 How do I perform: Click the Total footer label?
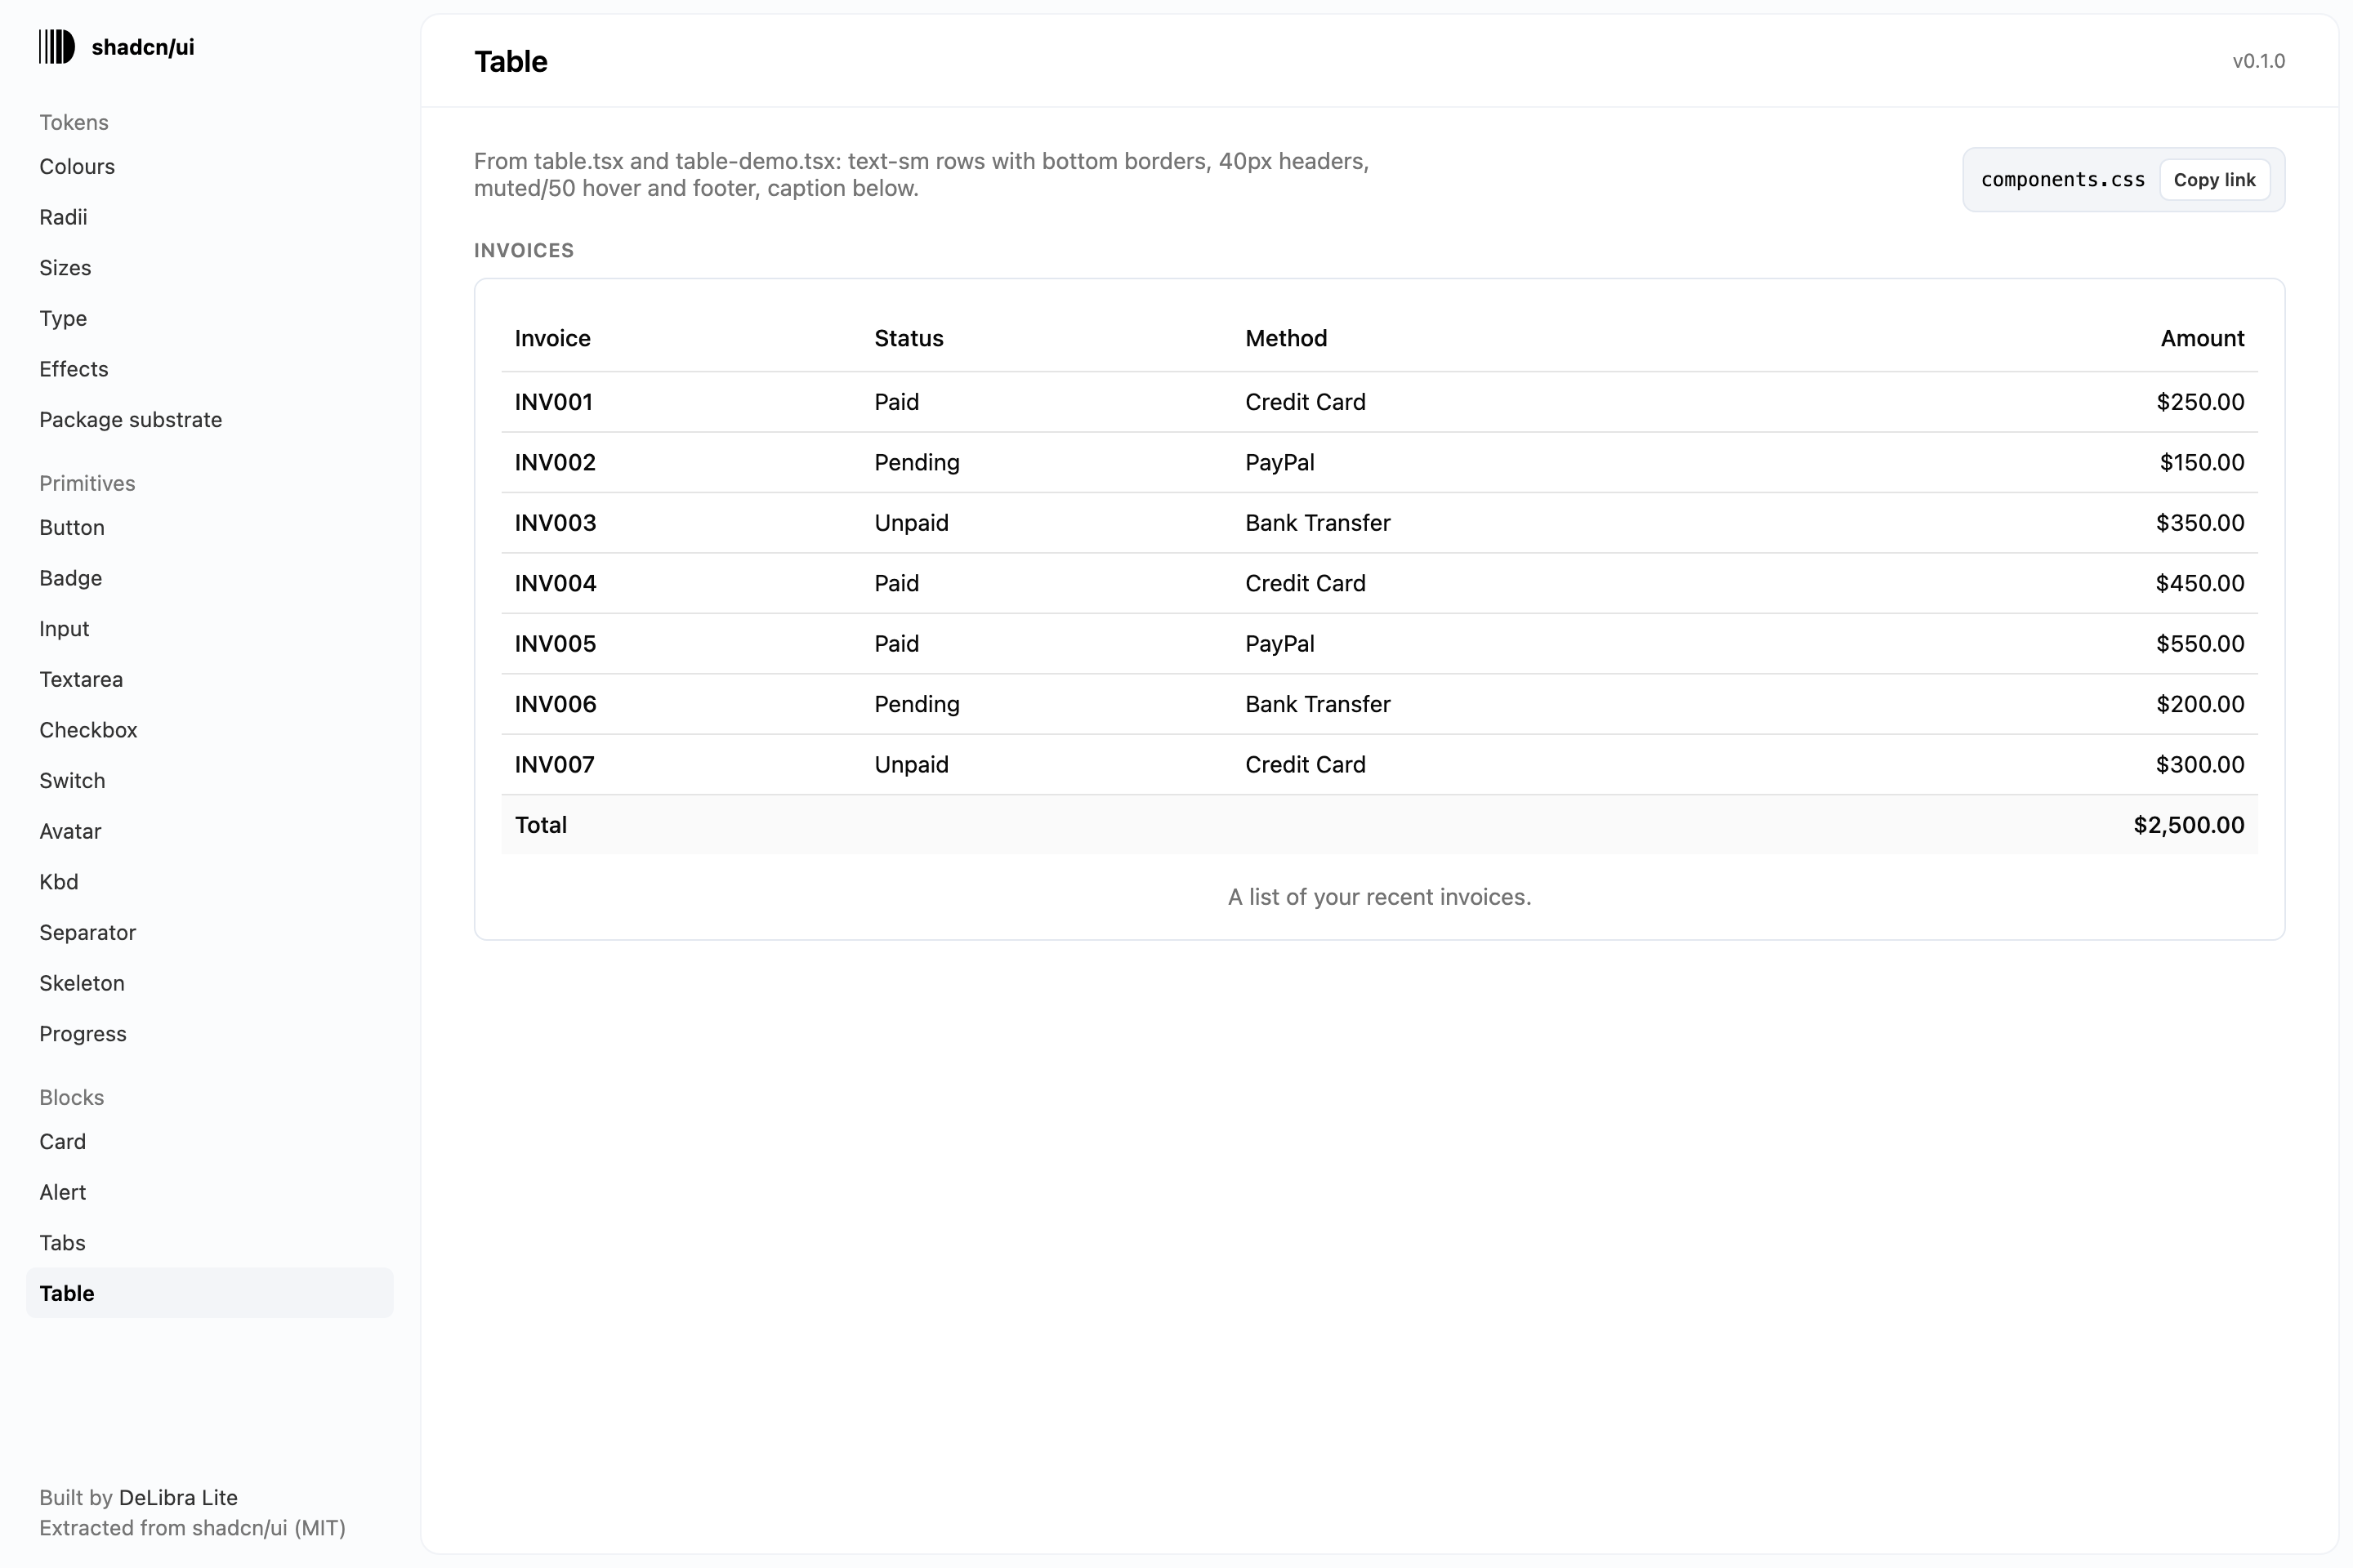click(540, 825)
